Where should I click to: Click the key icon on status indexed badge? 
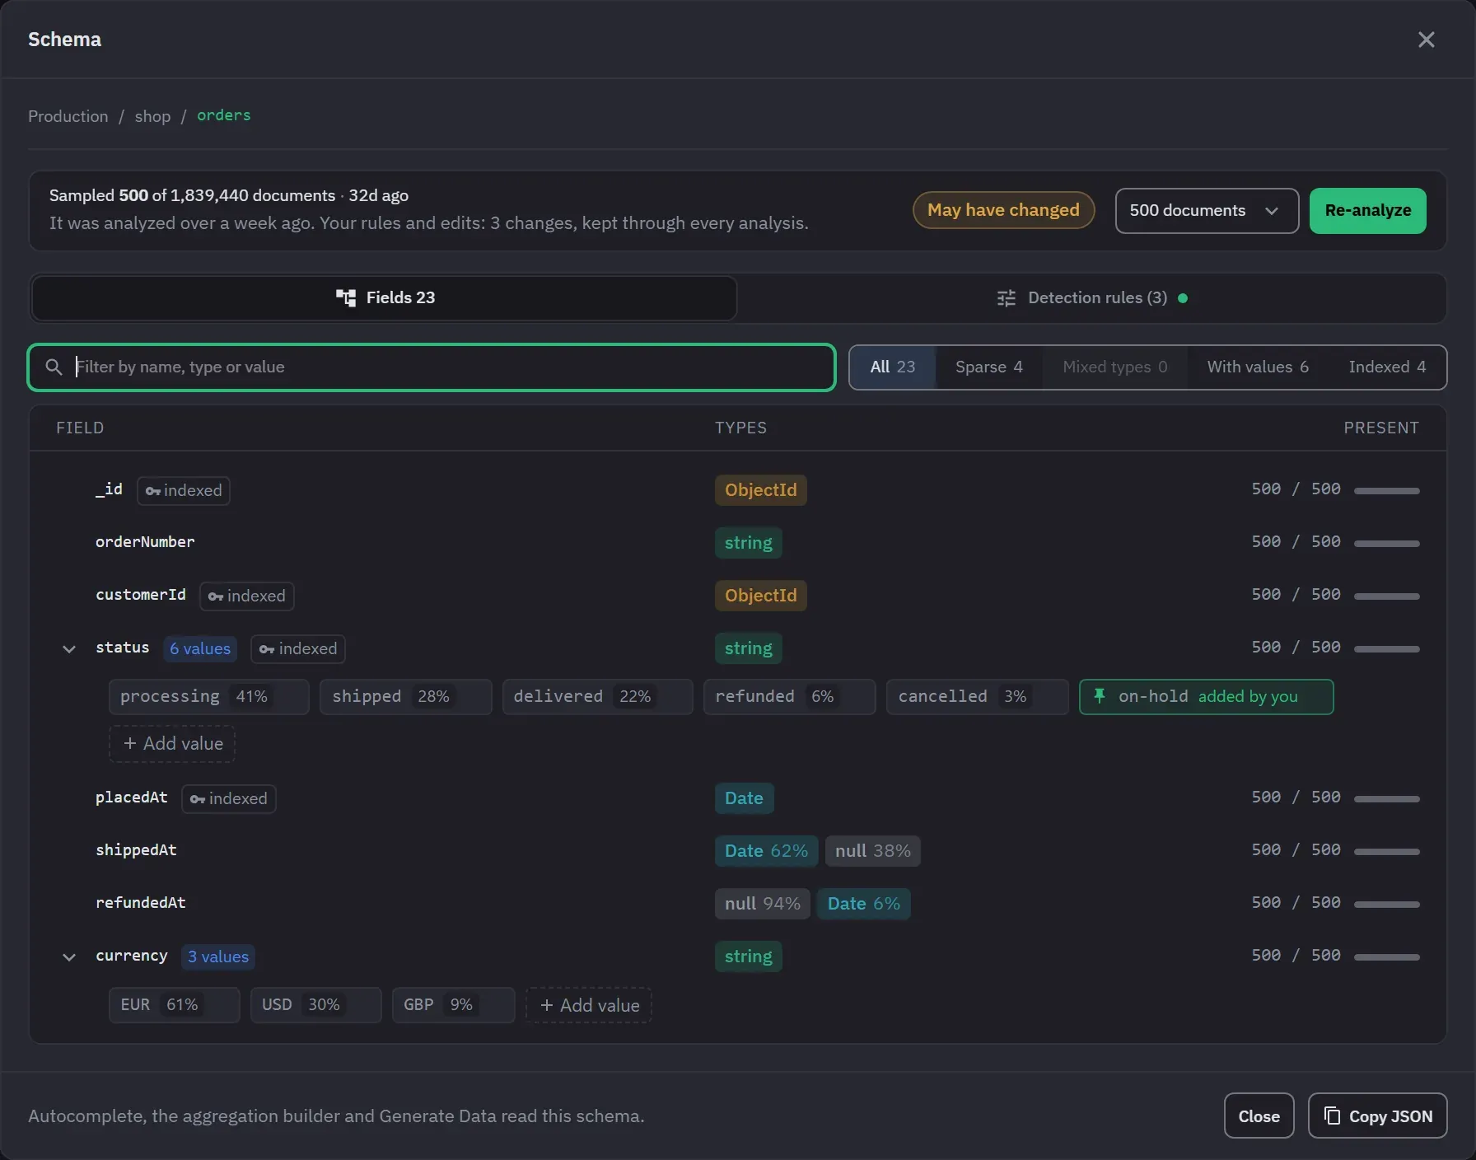pos(267,649)
